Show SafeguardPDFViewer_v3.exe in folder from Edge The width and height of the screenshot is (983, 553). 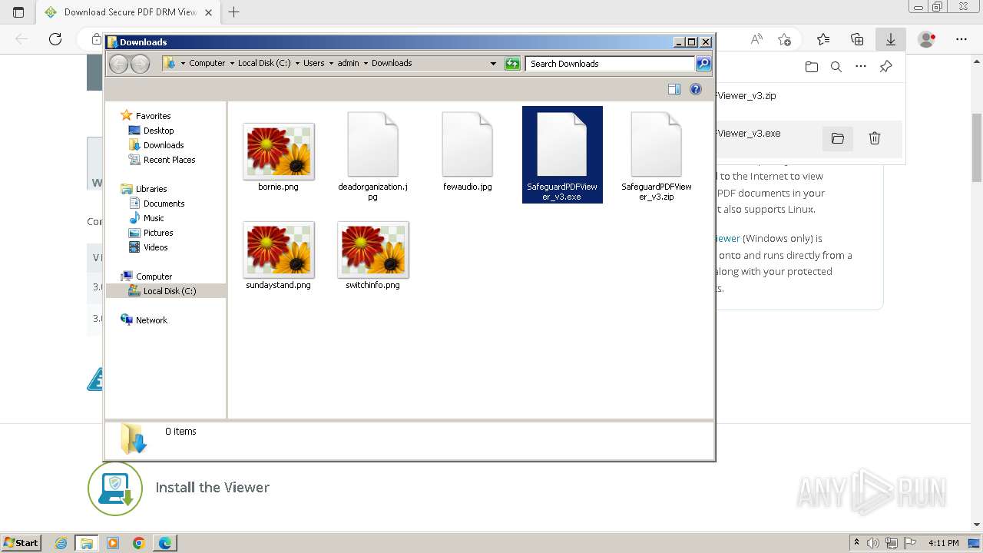point(837,138)
